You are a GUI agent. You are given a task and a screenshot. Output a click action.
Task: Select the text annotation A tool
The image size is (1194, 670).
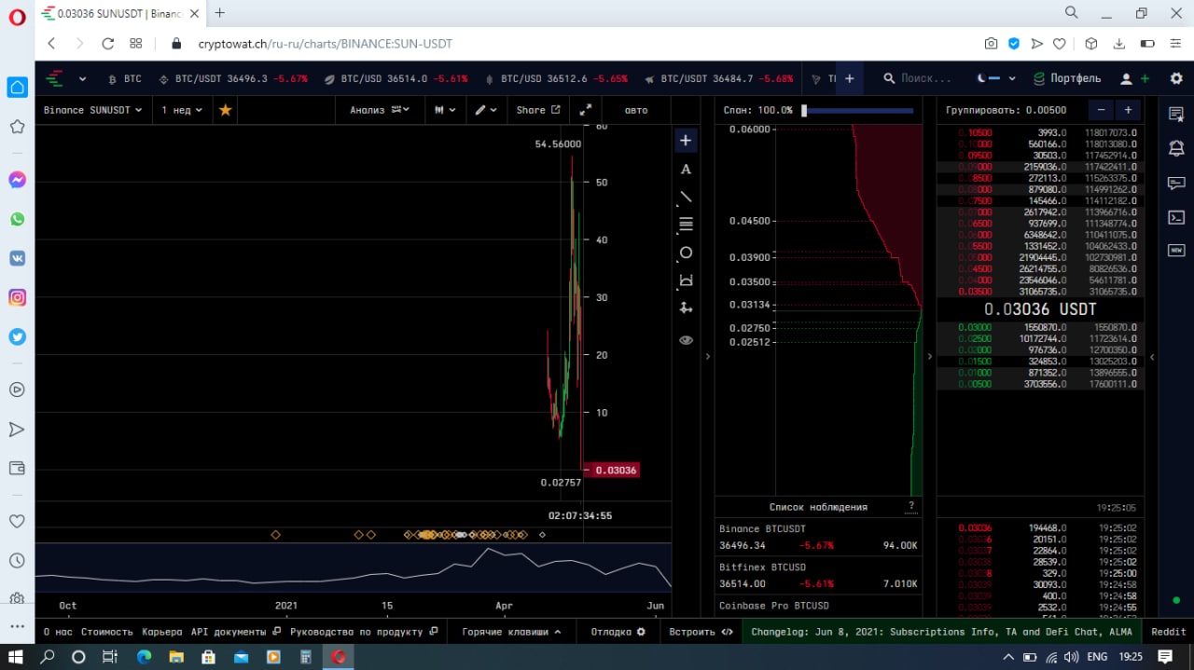click(686, 169)
